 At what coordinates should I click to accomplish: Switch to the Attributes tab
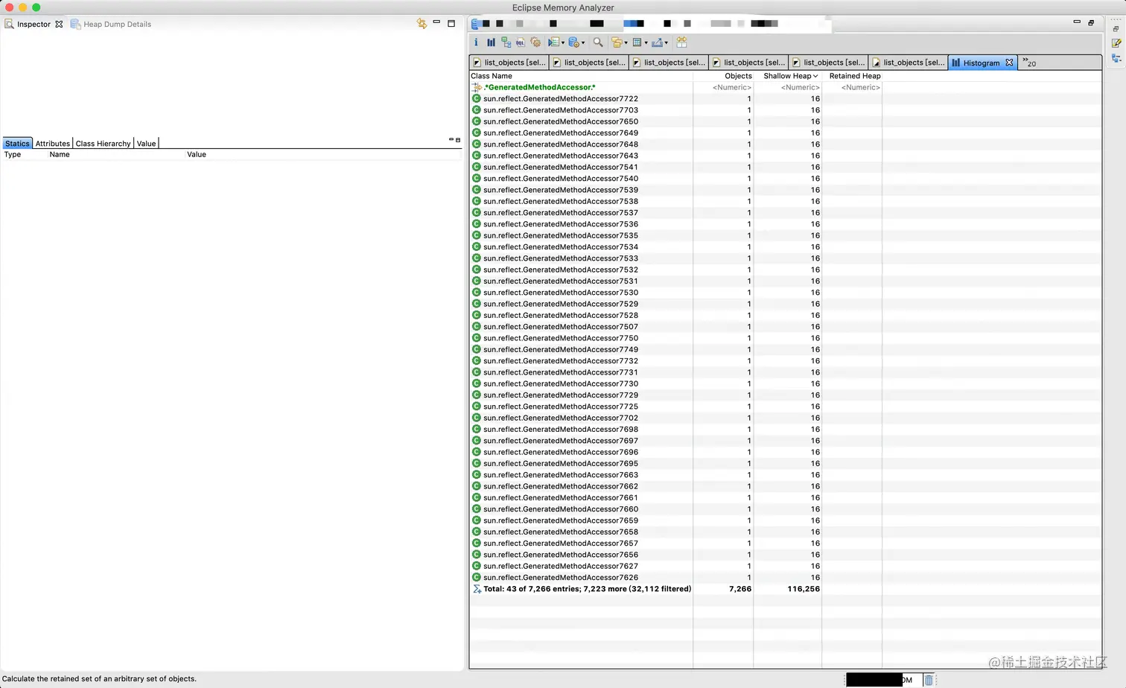click(53, 143)
